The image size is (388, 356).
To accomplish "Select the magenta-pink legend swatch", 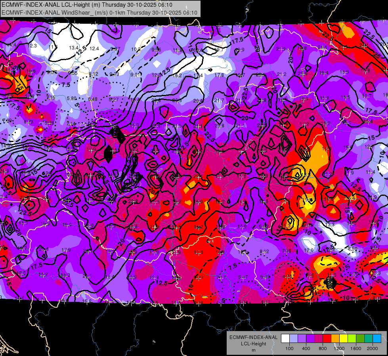I will (x=319, y=339).
